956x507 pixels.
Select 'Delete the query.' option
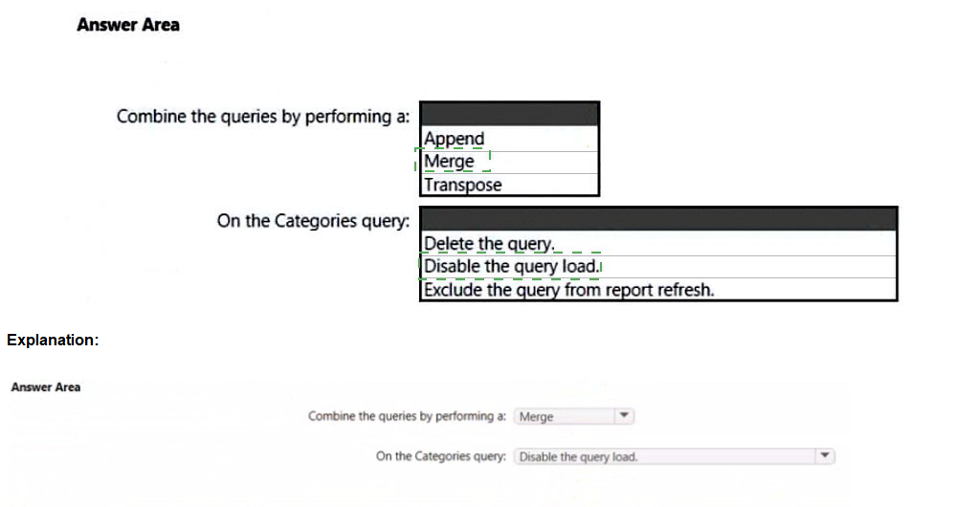pos(490,244)
